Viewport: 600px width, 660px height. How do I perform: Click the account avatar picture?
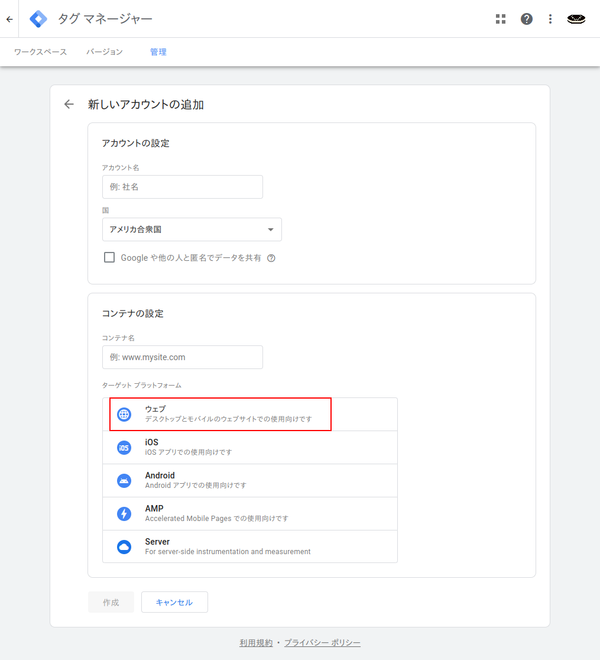(576, 19)
